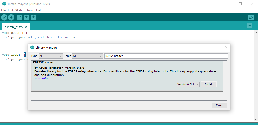Click the Library Manager dialog logo icon
This screenshot has width=258, height=125.
pyautogui.click(x=32, y=48)
